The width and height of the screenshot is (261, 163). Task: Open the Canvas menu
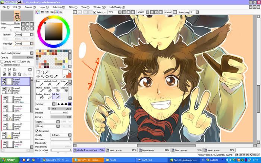tap(29, 7)
